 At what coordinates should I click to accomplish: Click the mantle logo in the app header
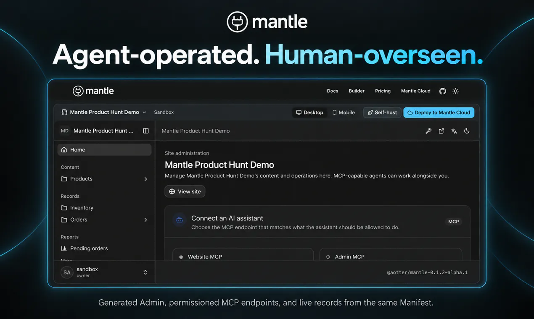(x=93, y=91)
